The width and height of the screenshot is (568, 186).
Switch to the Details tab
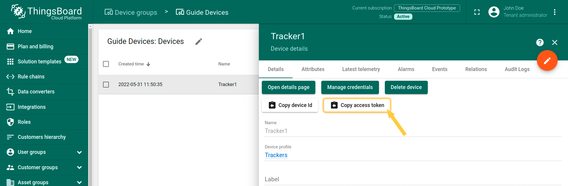point(276,69)
